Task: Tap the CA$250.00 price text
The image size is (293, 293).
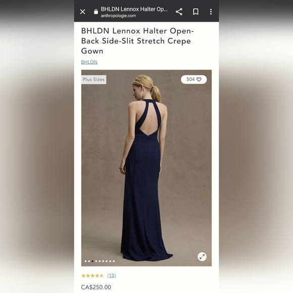Action: [96, 287]
